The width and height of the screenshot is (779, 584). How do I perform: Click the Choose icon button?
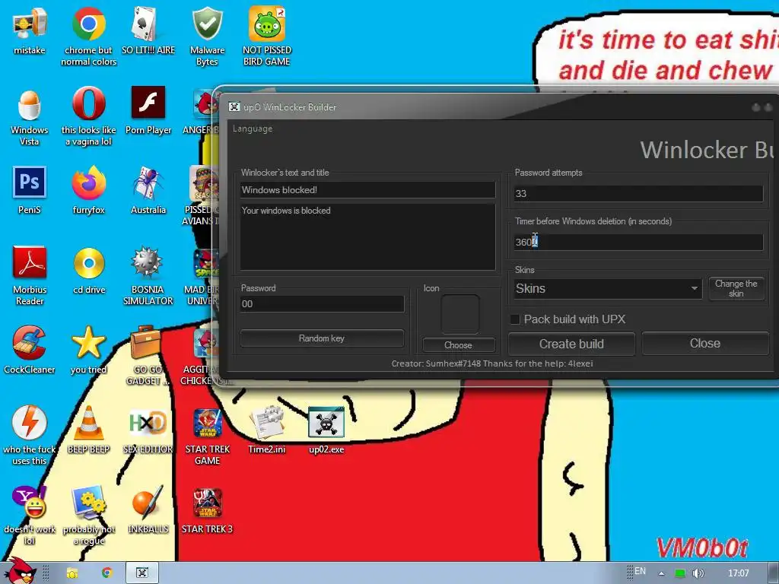click(x=459, y=345)
